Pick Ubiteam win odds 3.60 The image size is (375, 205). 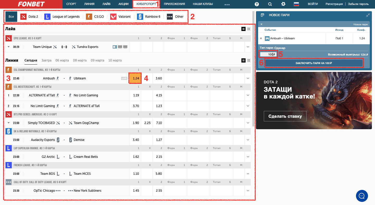pos(159,78)
